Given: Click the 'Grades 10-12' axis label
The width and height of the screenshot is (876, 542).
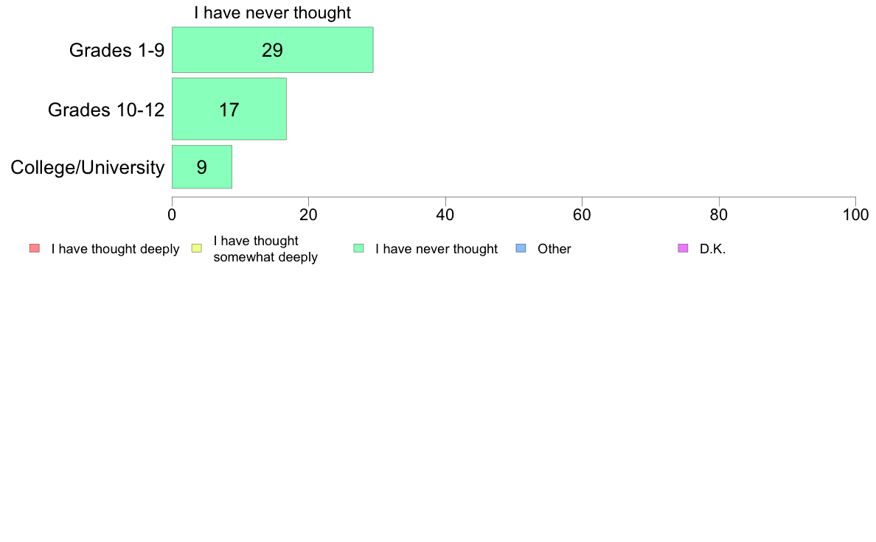Looking at the screenshot, I should coord(106,110).
